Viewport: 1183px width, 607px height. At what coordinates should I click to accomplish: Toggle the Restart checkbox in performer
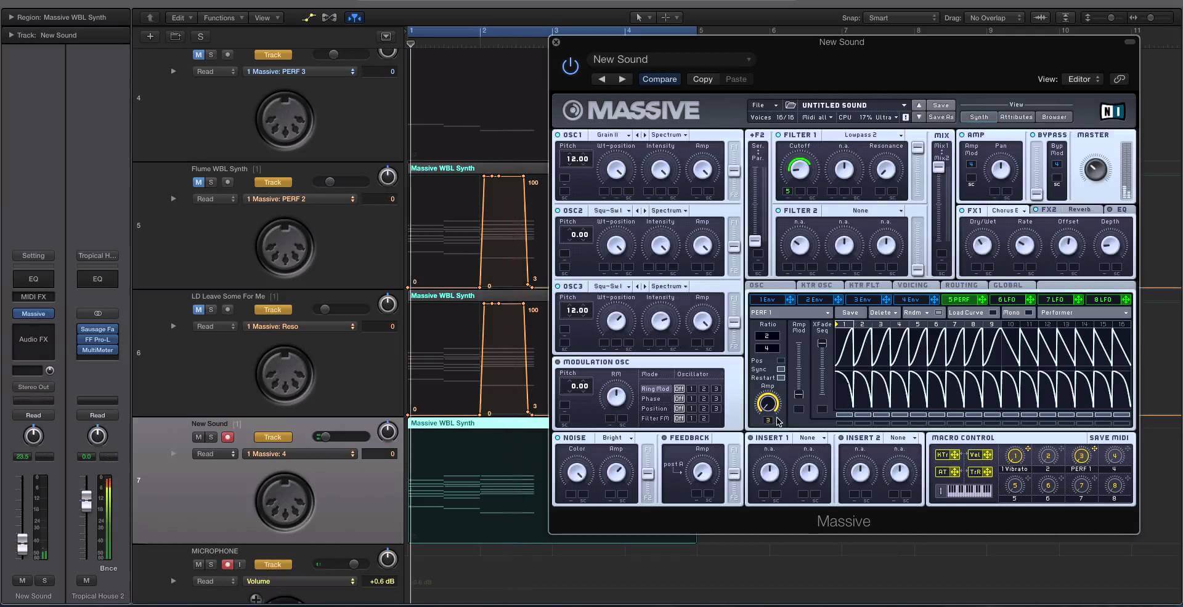tap(781, 378)
